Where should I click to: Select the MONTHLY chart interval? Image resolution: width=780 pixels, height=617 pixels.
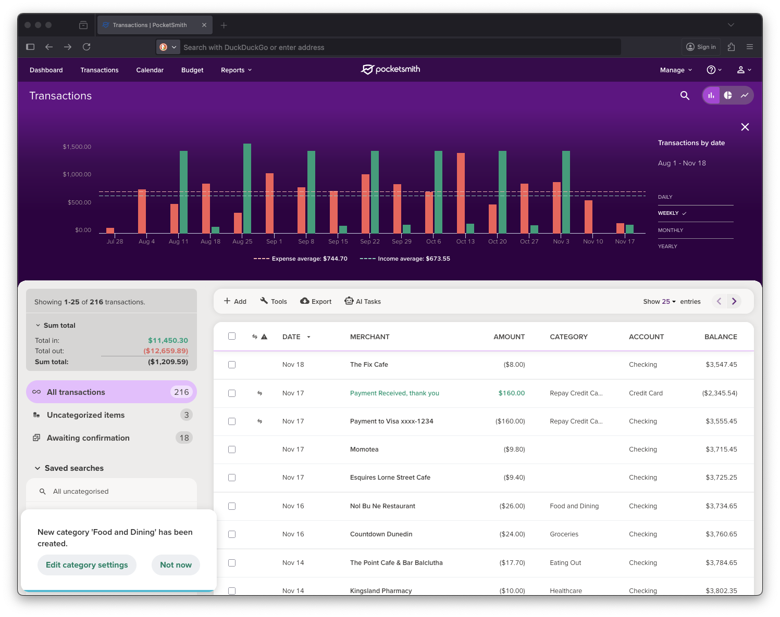tap(671, 230)
